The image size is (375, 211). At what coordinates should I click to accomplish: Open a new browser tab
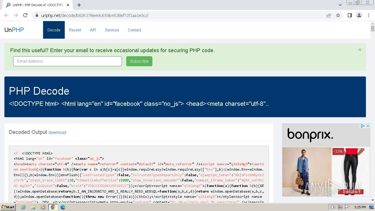[x=79, y=5]
